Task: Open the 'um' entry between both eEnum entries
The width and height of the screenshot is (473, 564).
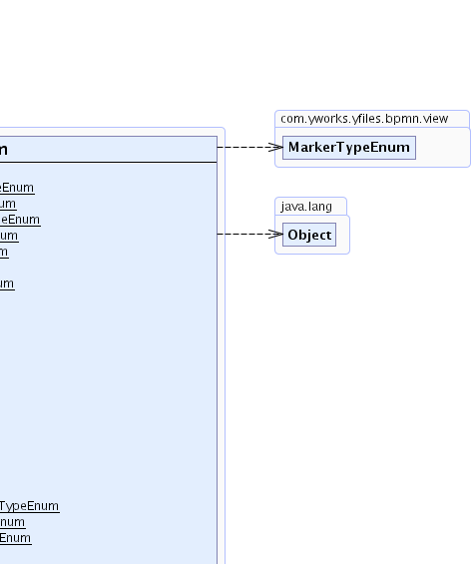Action: (8, 204)
